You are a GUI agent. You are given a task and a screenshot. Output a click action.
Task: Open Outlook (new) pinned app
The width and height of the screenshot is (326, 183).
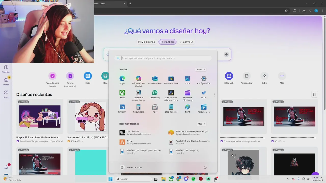[155, 80]
